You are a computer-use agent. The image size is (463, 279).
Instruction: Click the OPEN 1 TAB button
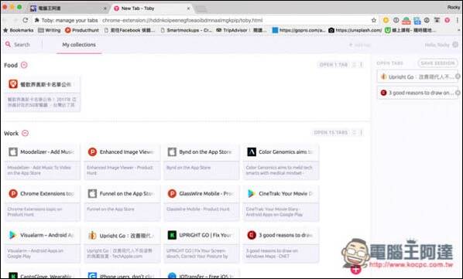pyautogui.click(x=334, y=64)
